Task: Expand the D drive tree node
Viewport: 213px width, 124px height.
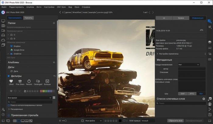Action: (x=8, y=39)
